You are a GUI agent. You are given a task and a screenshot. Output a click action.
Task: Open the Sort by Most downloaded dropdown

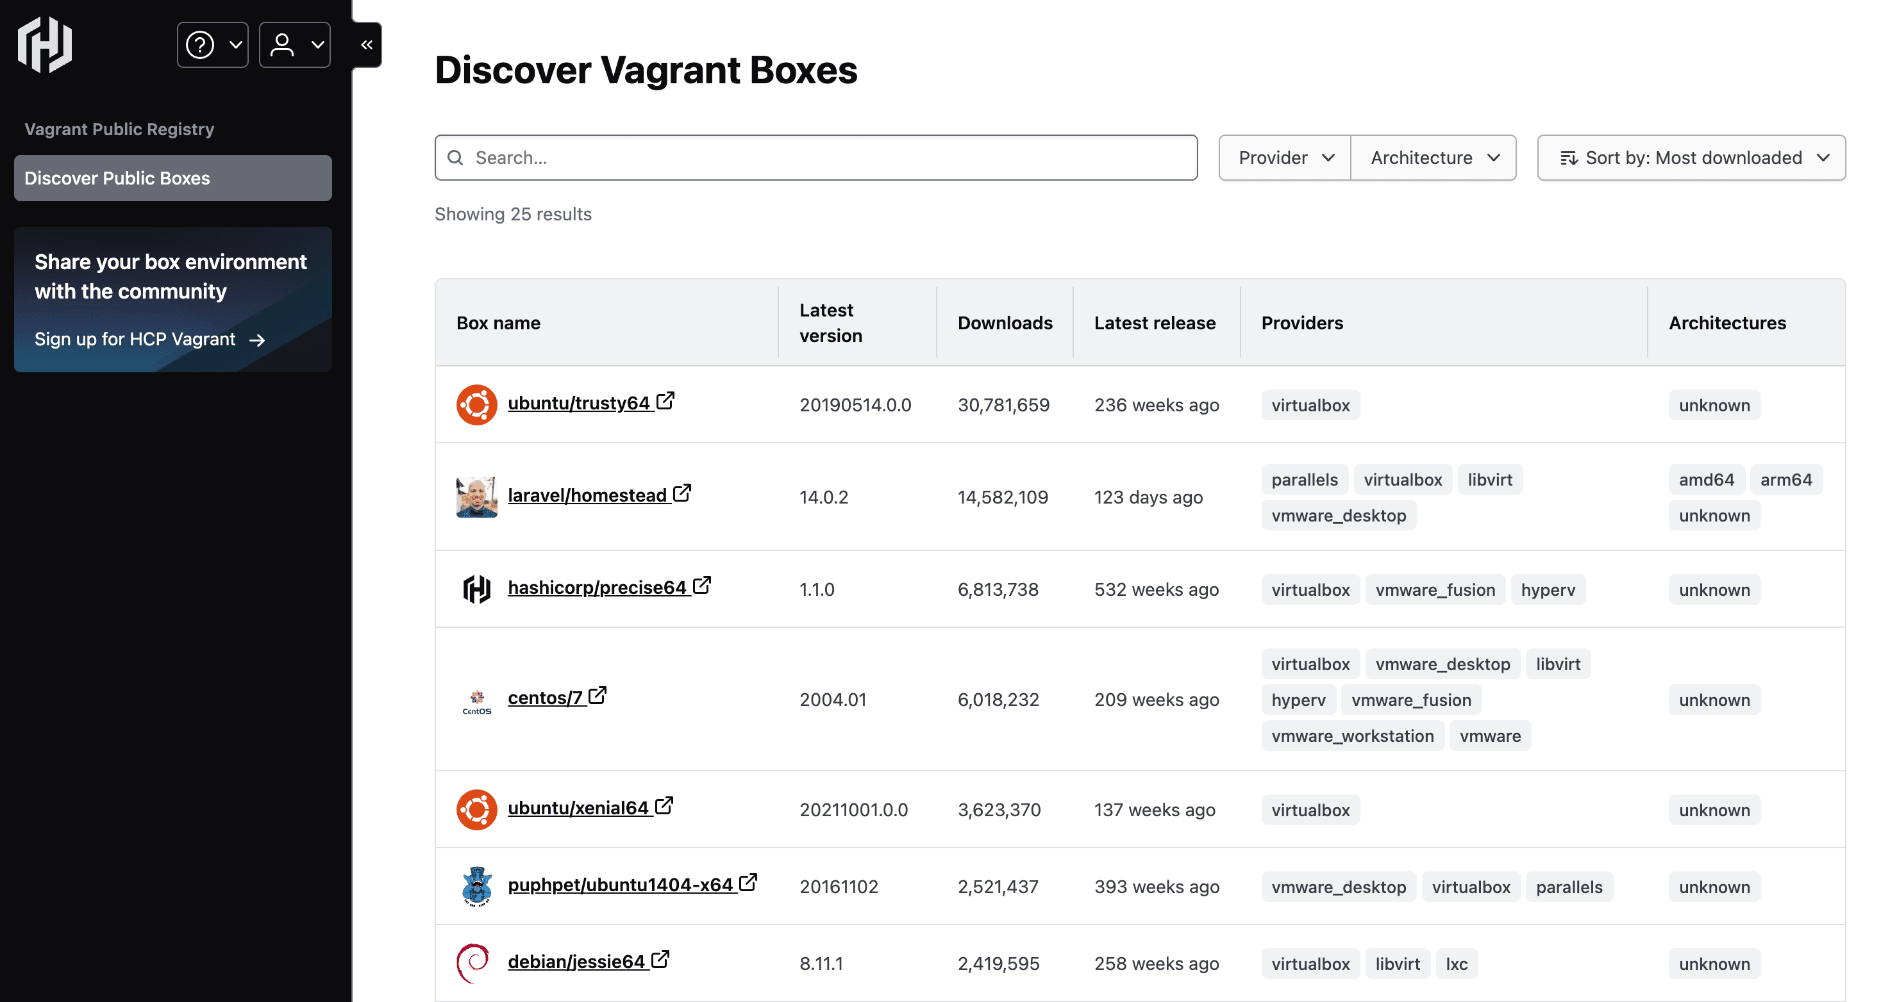pyautogui.click(x=1691, y=158)
